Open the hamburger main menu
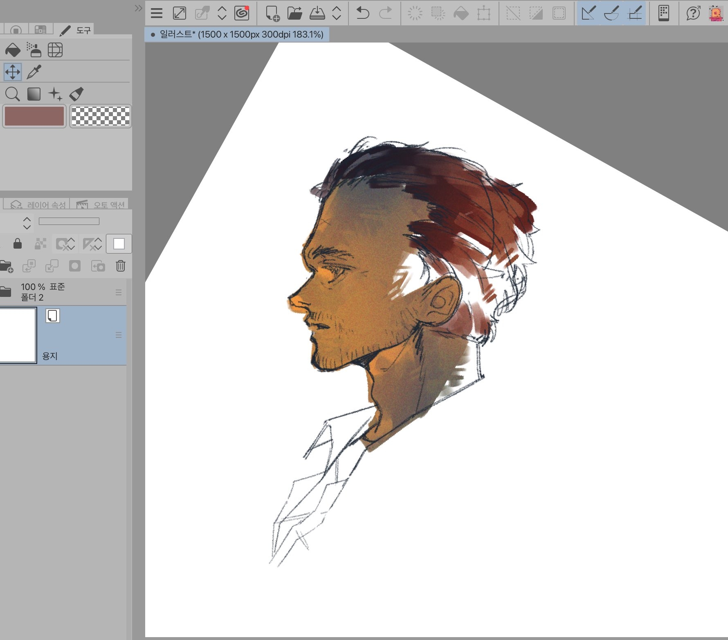 [157, 13]
